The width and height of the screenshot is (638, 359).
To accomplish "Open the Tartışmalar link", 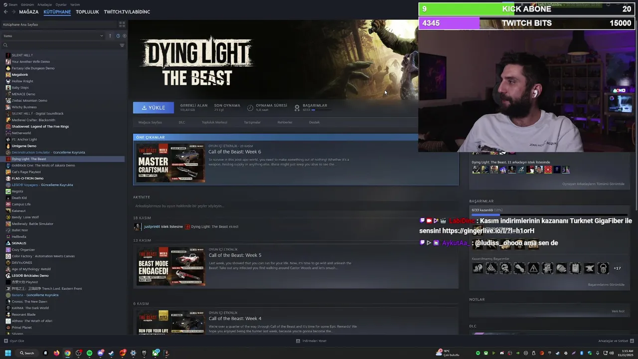I will click(x=252, y=122).
